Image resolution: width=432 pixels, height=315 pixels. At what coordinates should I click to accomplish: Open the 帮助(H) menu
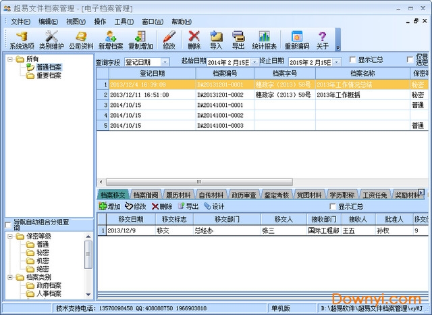point(182,22)
